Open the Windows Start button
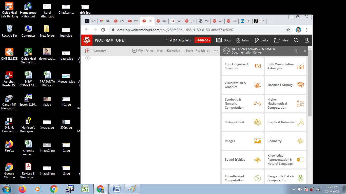Screen dimensions: 346x194 [x=7, y=189]
